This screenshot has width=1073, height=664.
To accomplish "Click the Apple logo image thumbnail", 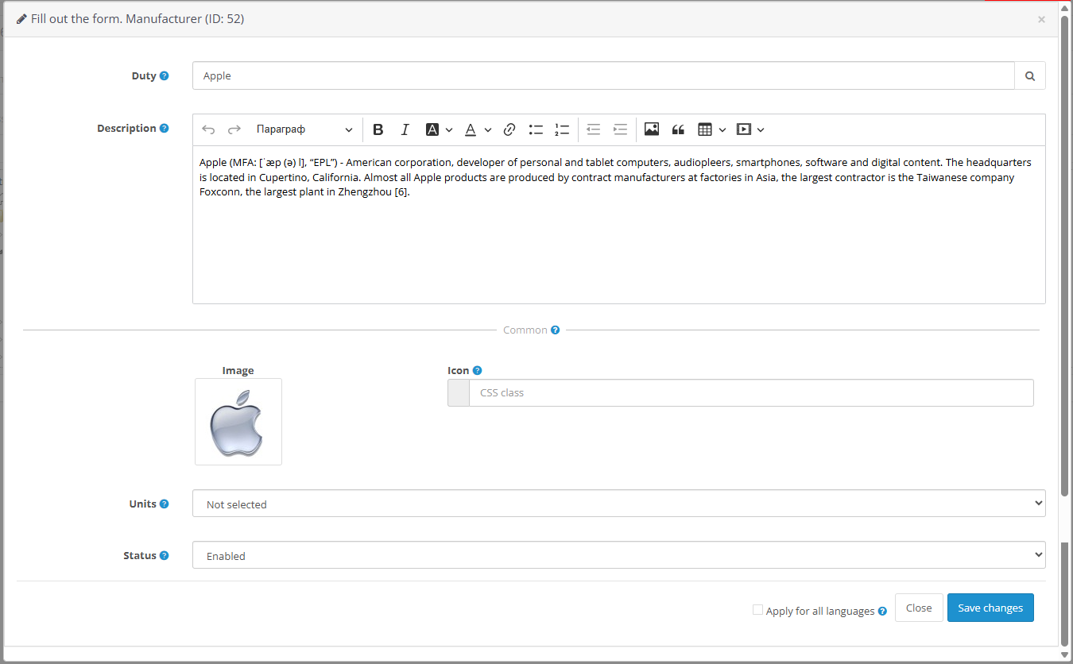I will pos(238,422).
